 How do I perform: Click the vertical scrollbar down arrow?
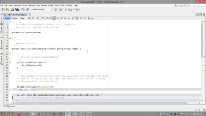(202, 101)
